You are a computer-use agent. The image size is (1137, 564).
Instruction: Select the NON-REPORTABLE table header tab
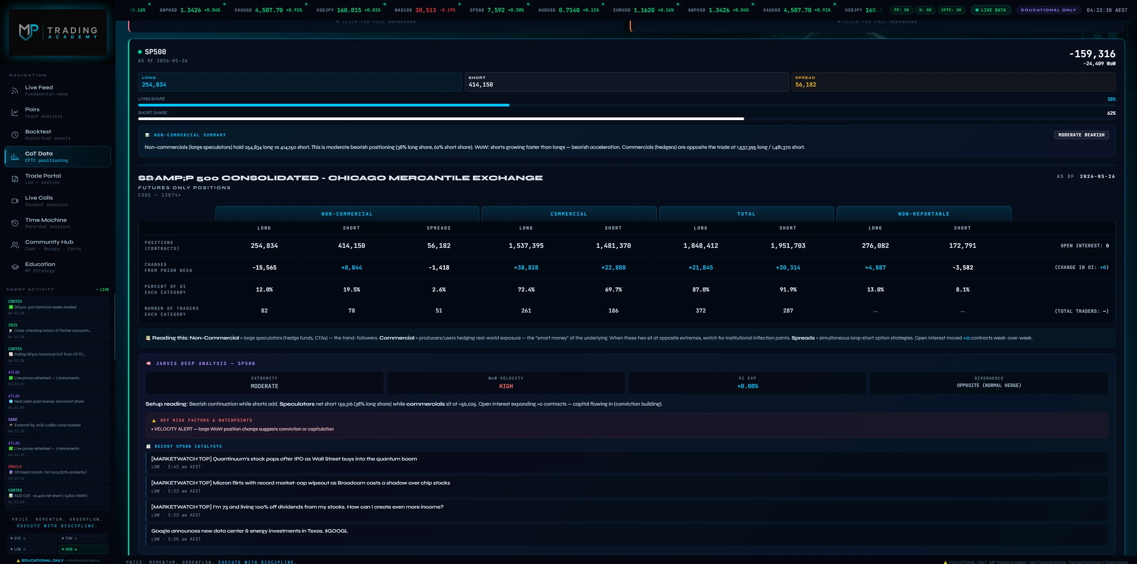[924, 214]
